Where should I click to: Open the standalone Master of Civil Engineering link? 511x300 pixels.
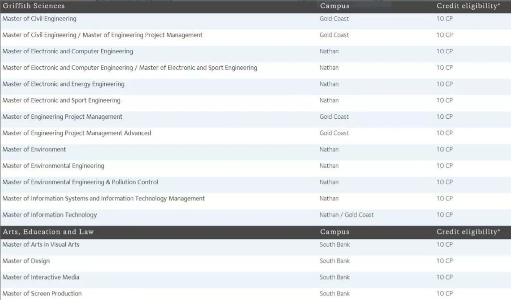39,19
